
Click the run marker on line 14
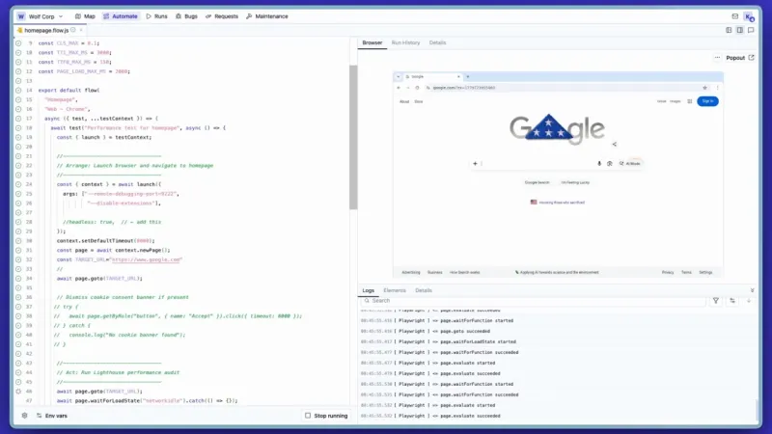(x=18, y=91)
